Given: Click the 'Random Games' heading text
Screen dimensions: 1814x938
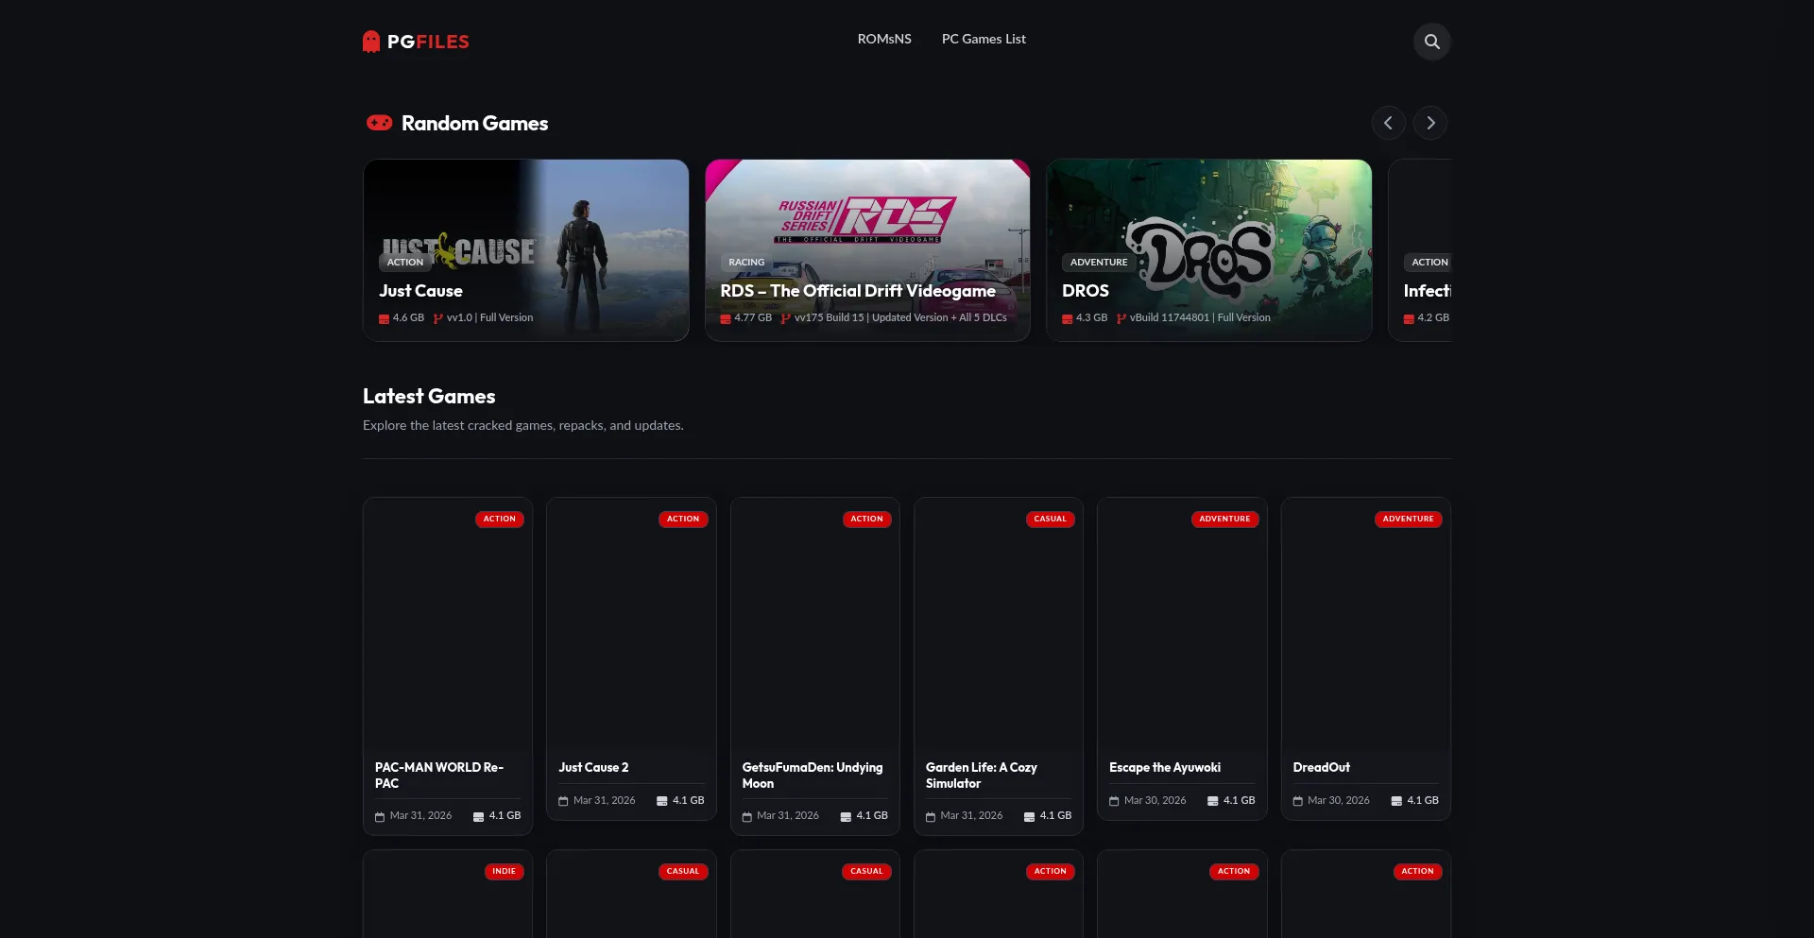Looking at the screenshot, I should (x=474, y=123).
